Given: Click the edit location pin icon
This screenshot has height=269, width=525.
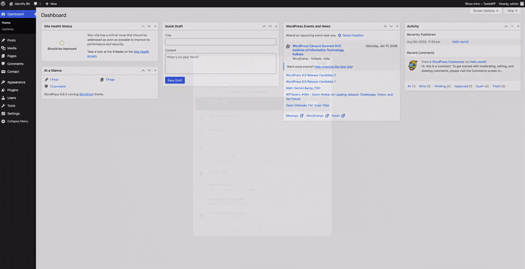Looking at the screenshot, I should [x=339, y=35].
